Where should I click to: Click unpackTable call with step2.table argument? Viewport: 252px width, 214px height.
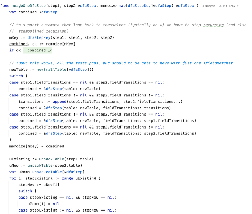coord(55,165)
